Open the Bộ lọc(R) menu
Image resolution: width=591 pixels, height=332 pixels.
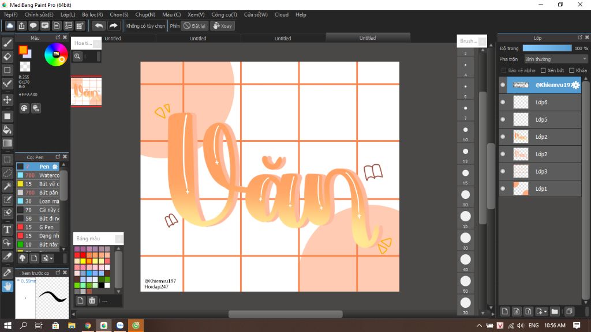click(x=92, y=14)
